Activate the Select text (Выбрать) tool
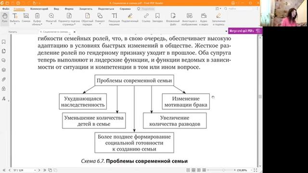The image size is (308, 173). pos(15,17)
